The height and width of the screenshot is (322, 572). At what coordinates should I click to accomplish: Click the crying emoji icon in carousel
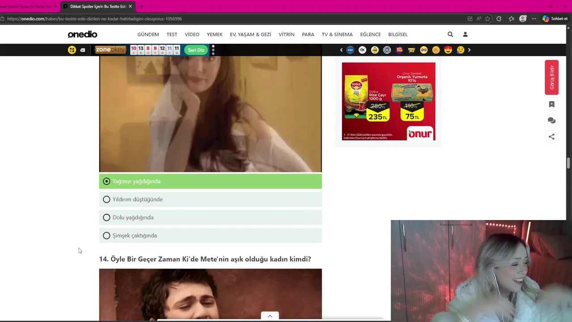pyautogui.click(x=460, y=50)
